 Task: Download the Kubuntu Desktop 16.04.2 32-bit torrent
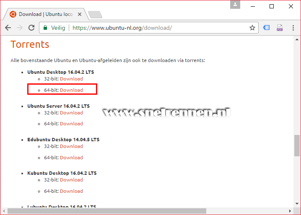click(71, 180)
